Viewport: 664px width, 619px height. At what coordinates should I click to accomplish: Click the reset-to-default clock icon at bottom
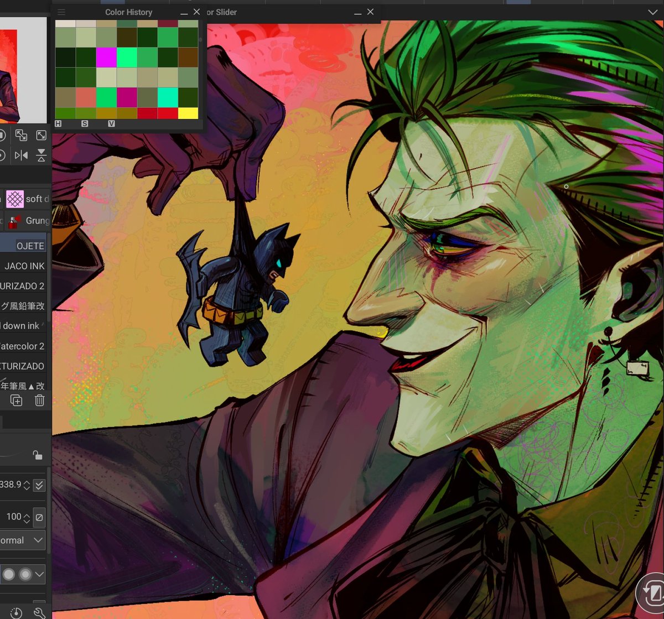pos(17,612)
